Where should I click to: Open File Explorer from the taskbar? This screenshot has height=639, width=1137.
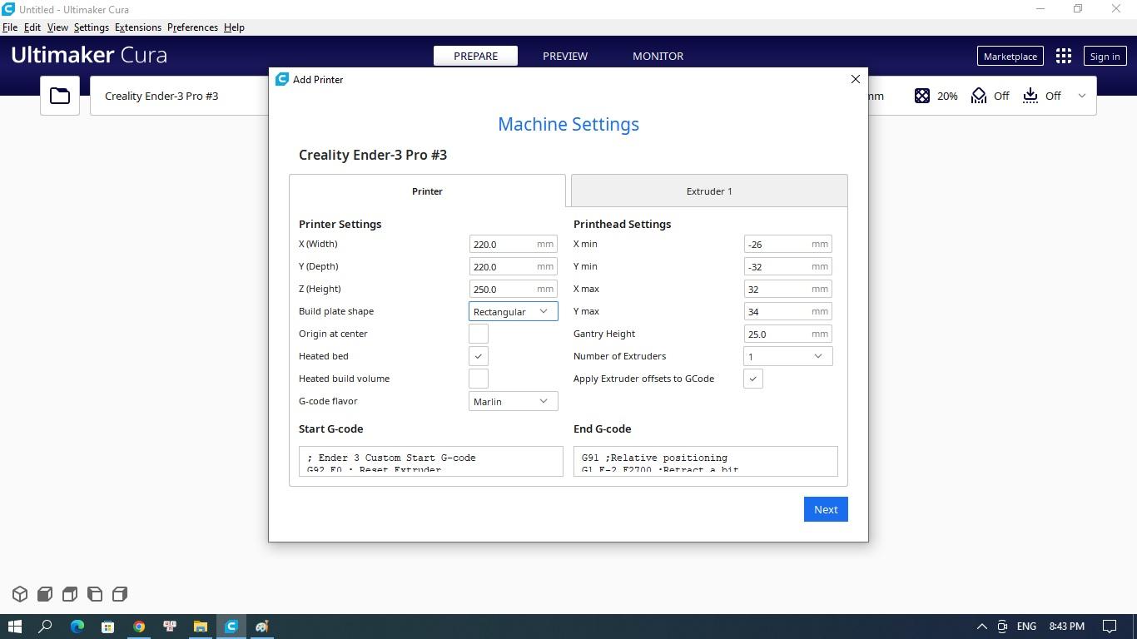click(x=201, y=627)
